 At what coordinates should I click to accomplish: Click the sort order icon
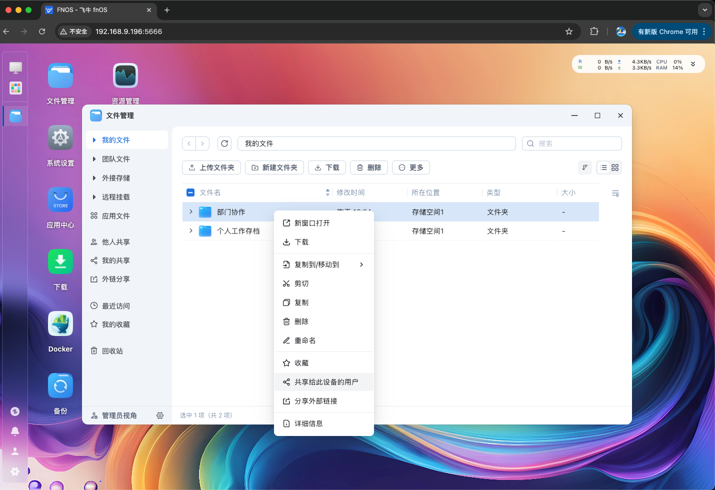point(584,167)
